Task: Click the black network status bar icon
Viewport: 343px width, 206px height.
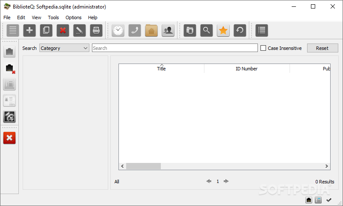Action: (x=309, y=200)
